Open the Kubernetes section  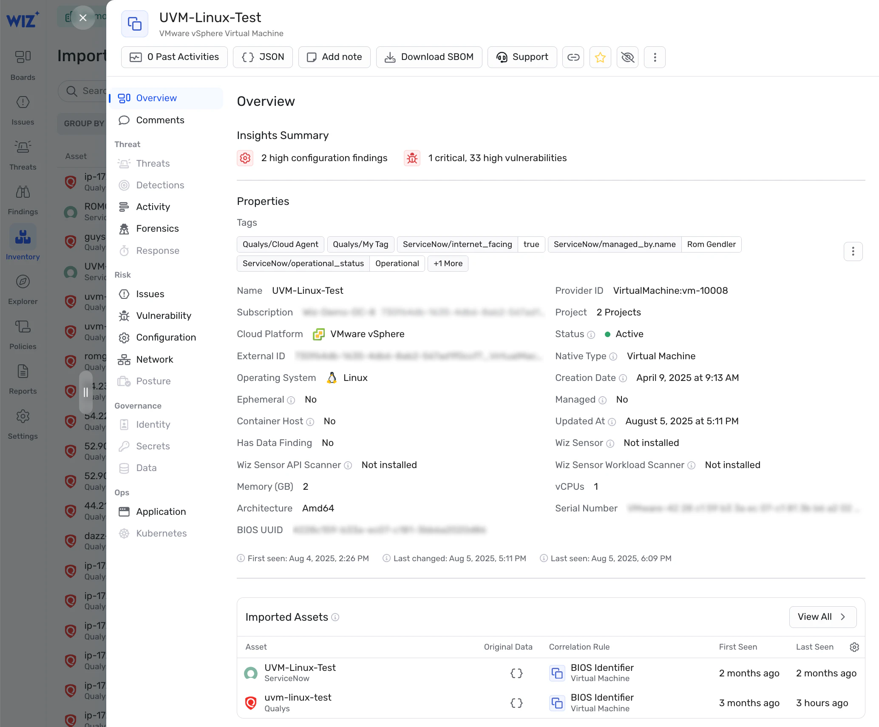tap(167, 534)
